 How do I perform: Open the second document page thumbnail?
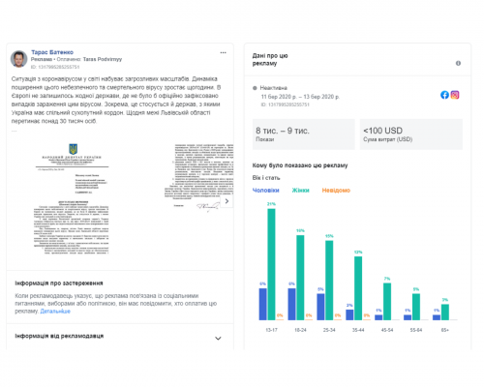click(x=199, y=176)
